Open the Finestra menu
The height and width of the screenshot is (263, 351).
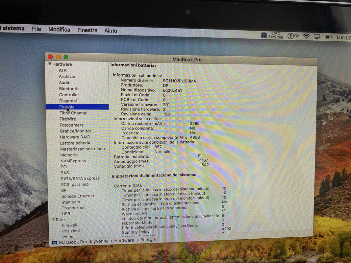(87, 30)
